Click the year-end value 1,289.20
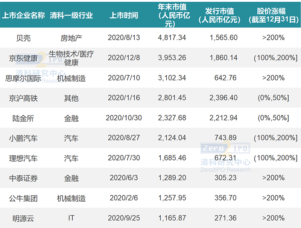Screen dimensions: 301x228 coord(172,178)
